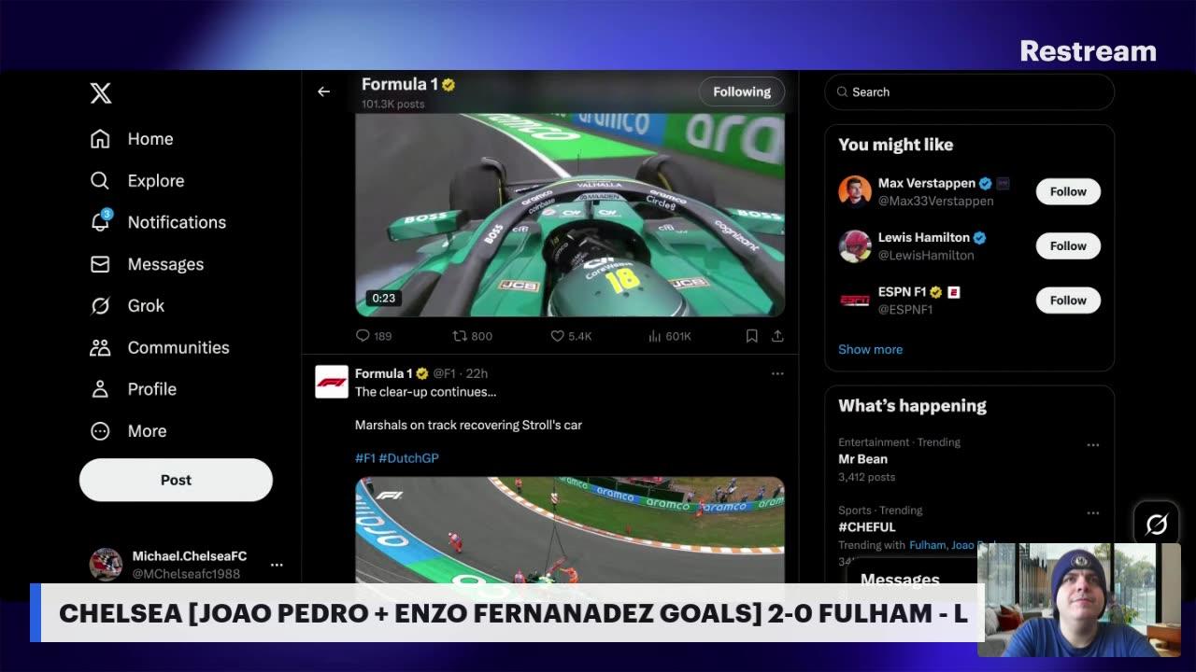Click the Following button on Formula 1
The width and height of the screenshot is (1196, 672).
coord(742,91)
